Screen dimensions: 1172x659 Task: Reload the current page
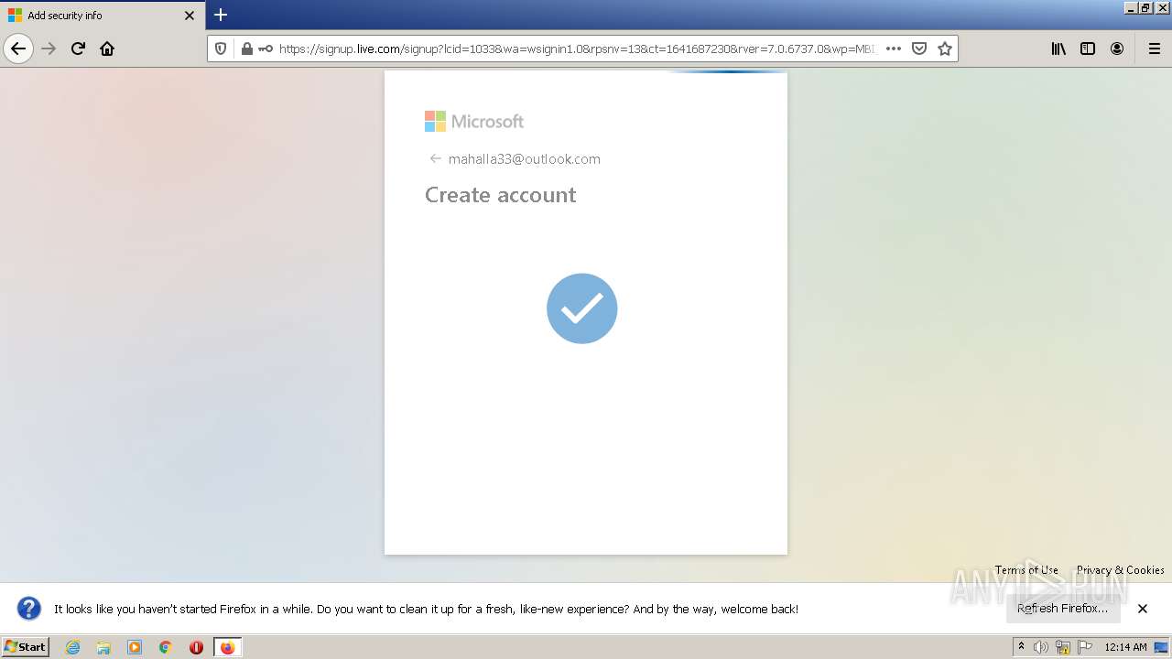[78, 49]
